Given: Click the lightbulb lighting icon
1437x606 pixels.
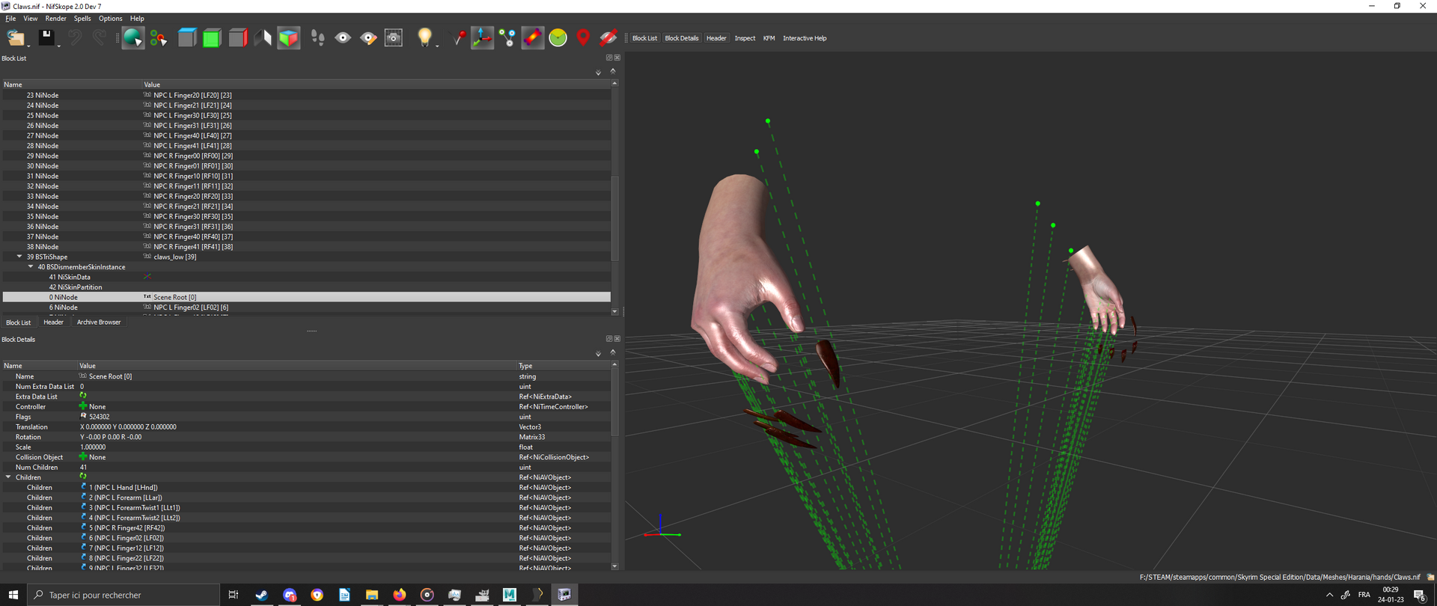Looking at the screenshot, I should click(424, 37).
